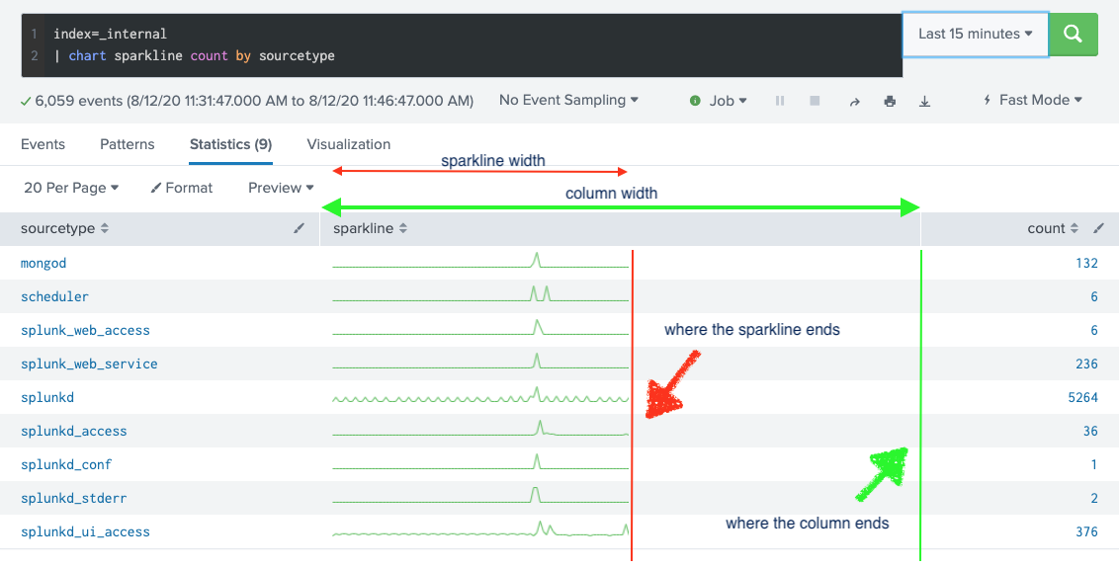Screen dimensions: 1119x568
Task: Open the Format options button
Action: coord(182,188)
